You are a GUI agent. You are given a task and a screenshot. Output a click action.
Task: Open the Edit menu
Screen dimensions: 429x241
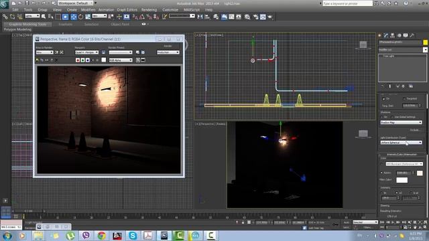tap(15, 9)
